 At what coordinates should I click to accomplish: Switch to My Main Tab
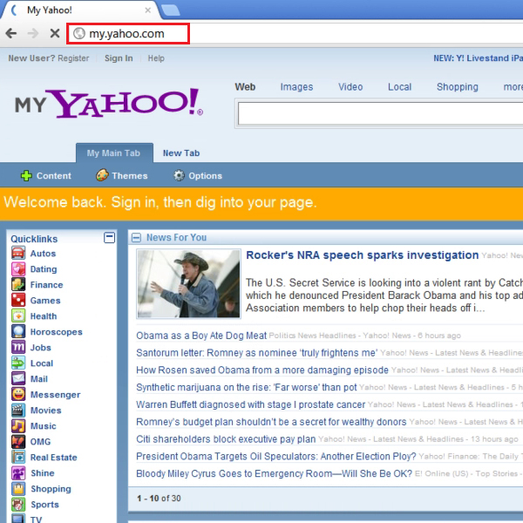point(114,153)
